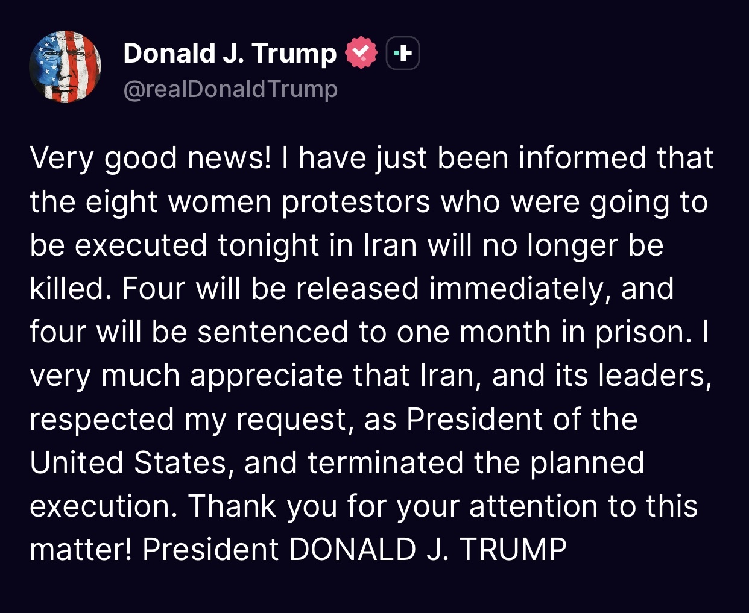The height and width of the screenshot is (613, 749).
Task: Click the flag-painted profile avatar
Action: pyautogui.click(x=65, y=67)
